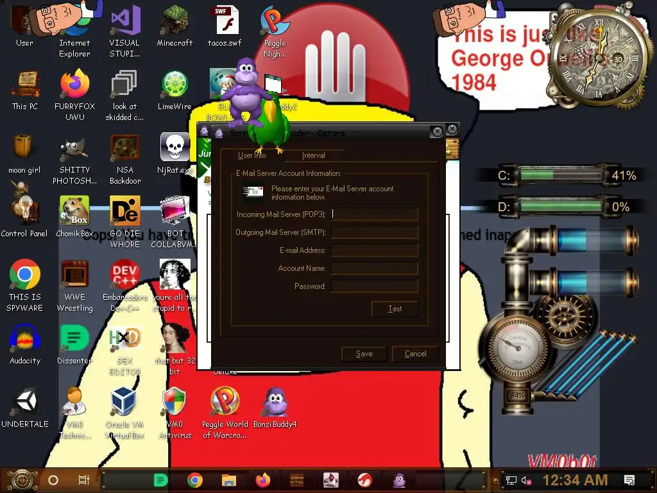Click the Test button

(x=395, y=309)
